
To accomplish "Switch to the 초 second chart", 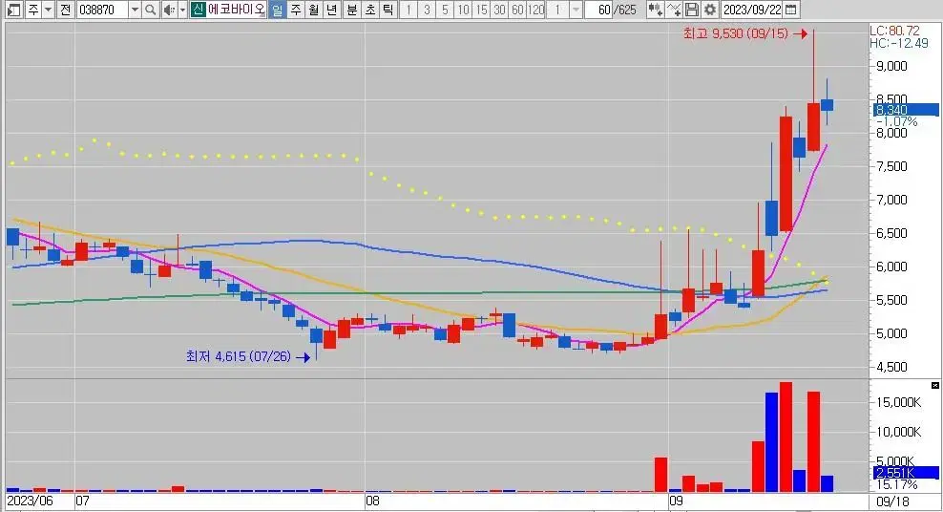I will point(370,10).
